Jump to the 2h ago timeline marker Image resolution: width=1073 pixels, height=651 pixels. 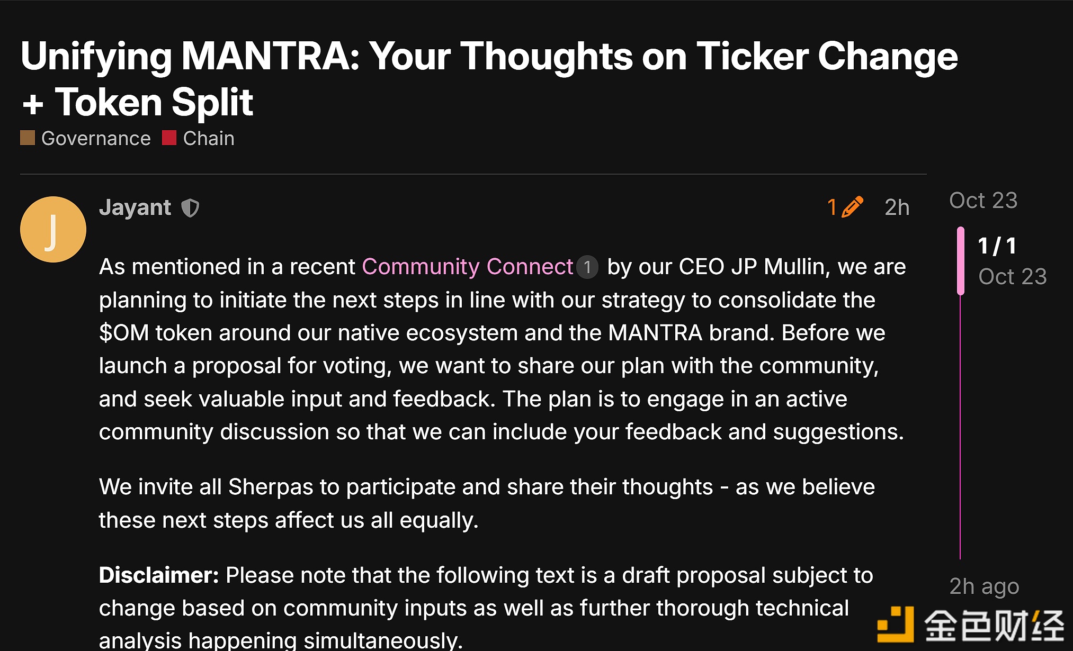pos(984,586)
